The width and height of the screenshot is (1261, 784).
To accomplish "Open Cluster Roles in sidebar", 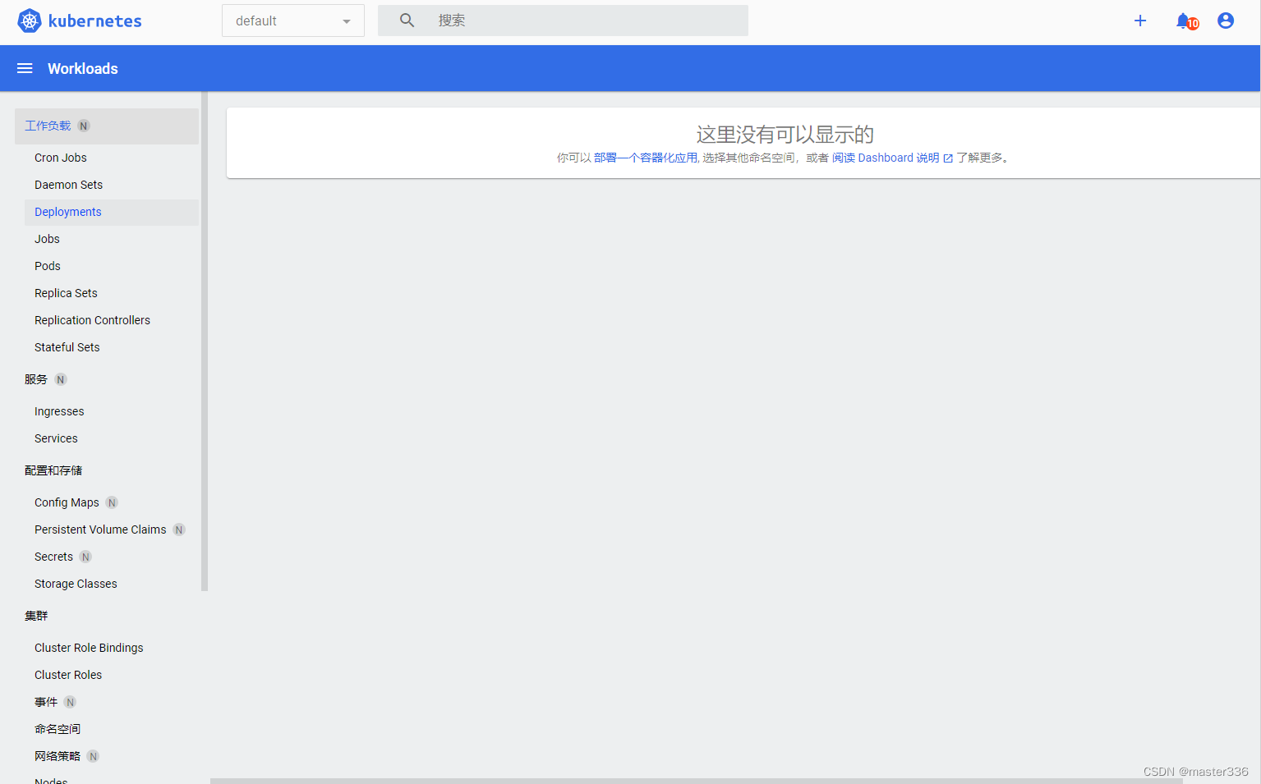I will pos(68,675).
